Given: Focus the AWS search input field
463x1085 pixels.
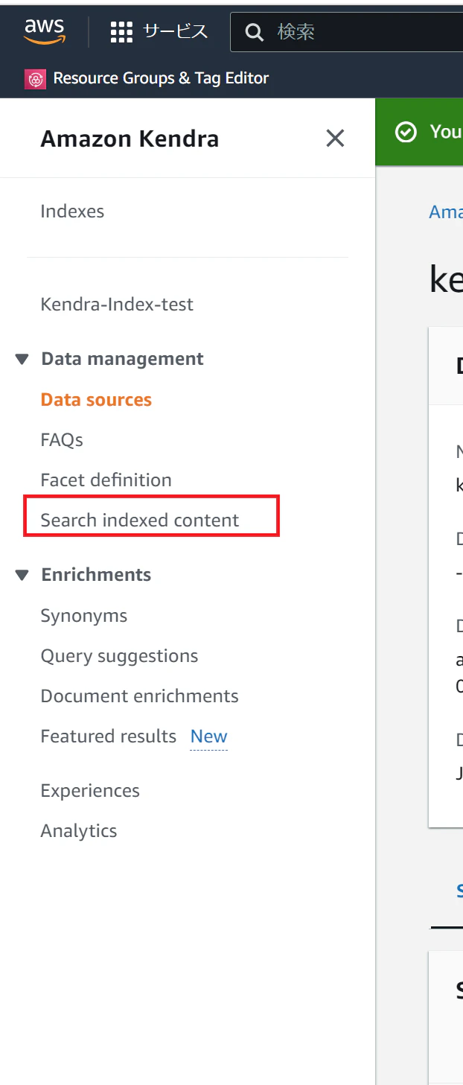Looking at the screenshot, I should (x=365, y=32).
